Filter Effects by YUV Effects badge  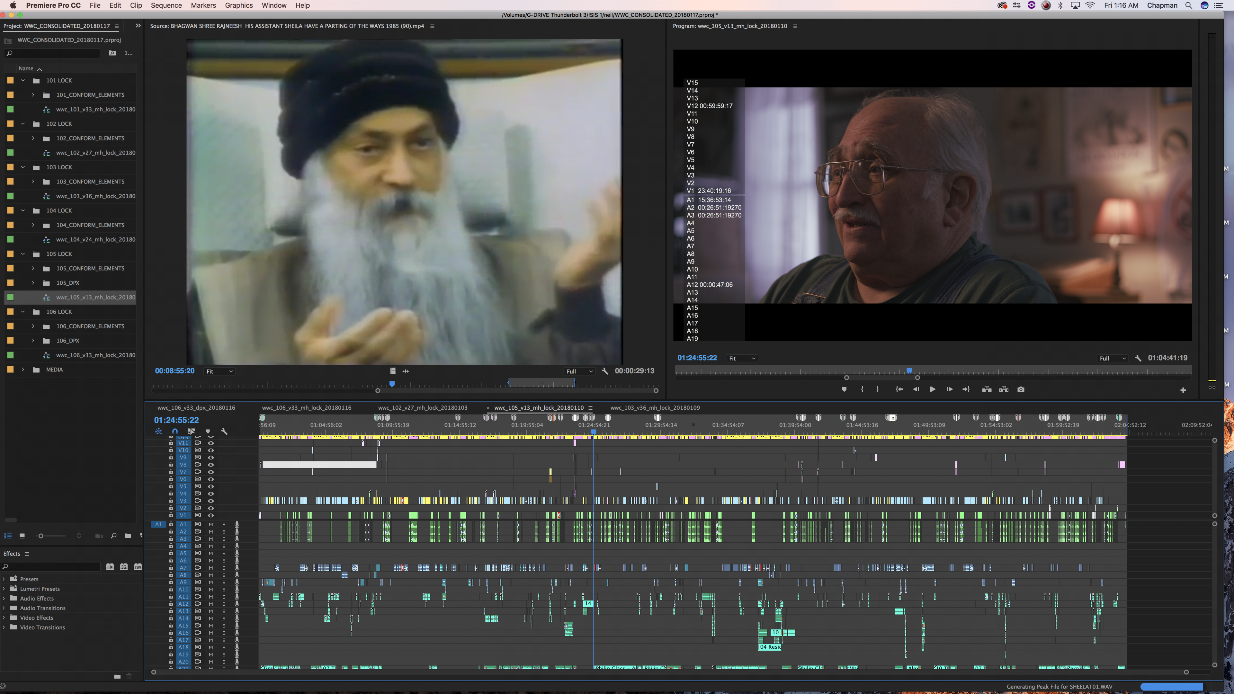tap(138, 566)
